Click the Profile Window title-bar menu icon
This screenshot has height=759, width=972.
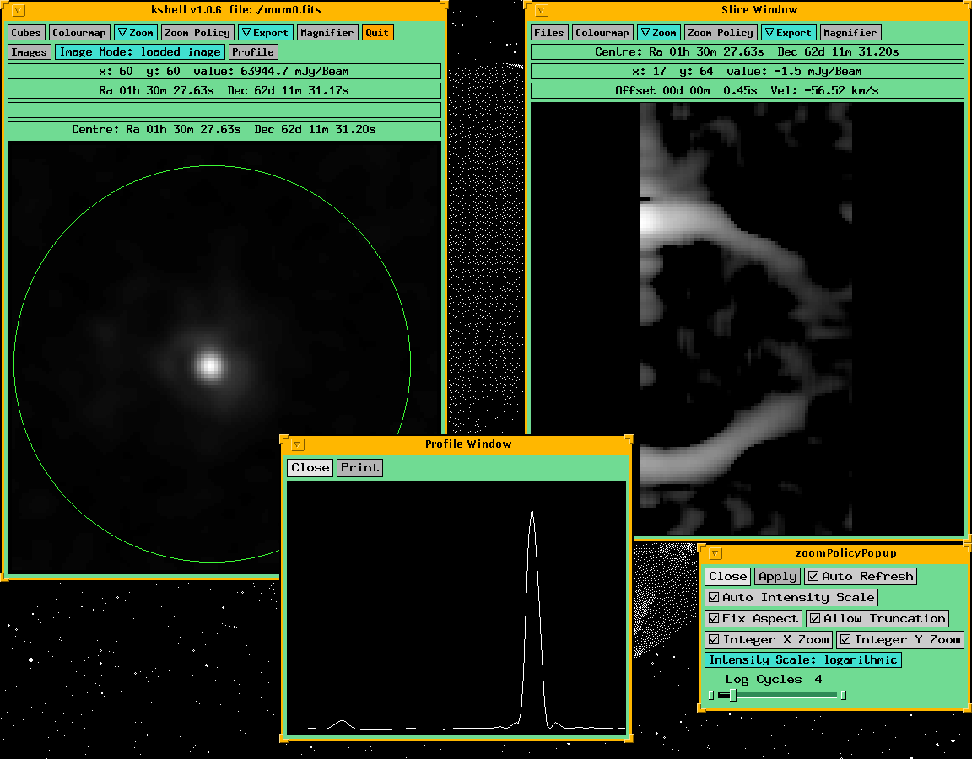click(298, 444)
